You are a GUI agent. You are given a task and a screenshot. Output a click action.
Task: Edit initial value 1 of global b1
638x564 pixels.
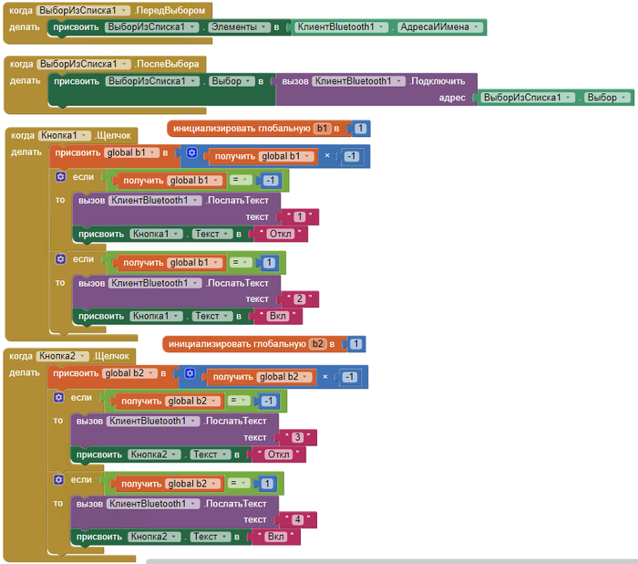tap(360, 129)
